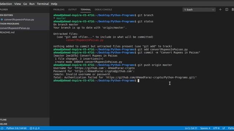Viewport: 234px width, 131px height.
Task: Change encoding via UTF-8 indicator
Action: (x=216, y=128)
